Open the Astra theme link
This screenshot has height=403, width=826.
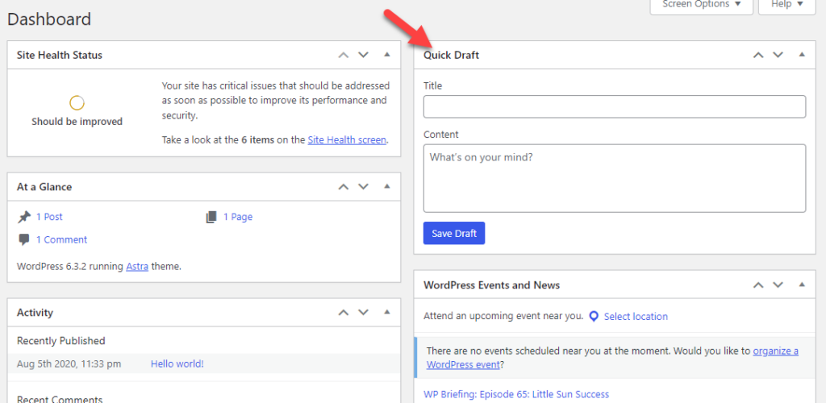(x=137, y=266)
